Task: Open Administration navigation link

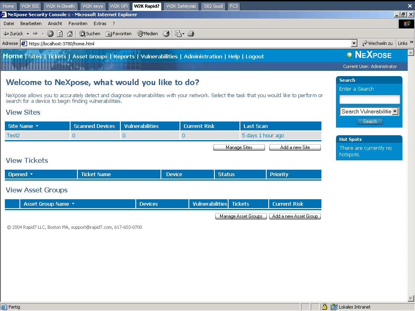Action: tap(203, 56)
